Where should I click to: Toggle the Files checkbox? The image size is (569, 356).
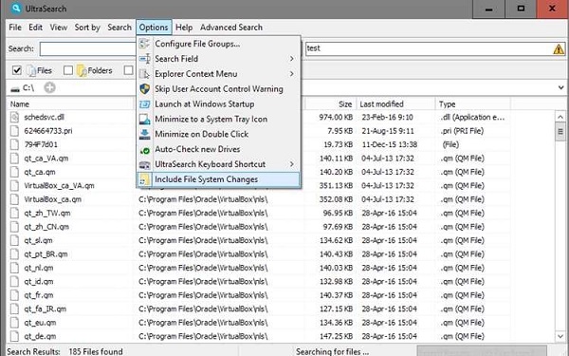pos(17,70)
